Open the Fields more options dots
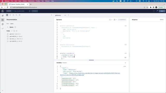This screenshot has width=166, height=93. (17, 31)
